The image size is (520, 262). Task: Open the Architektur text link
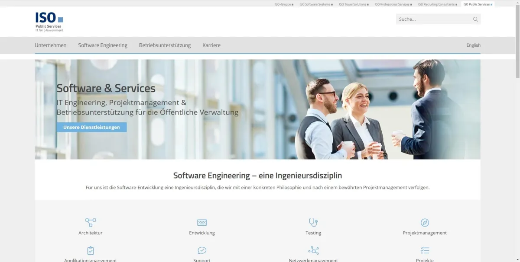pos(91,233)
